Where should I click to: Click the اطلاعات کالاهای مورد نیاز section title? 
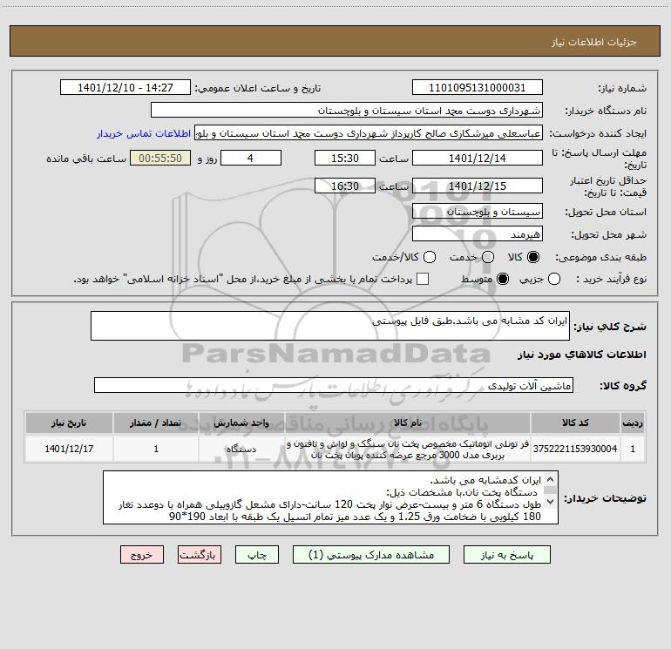[581, 355]
